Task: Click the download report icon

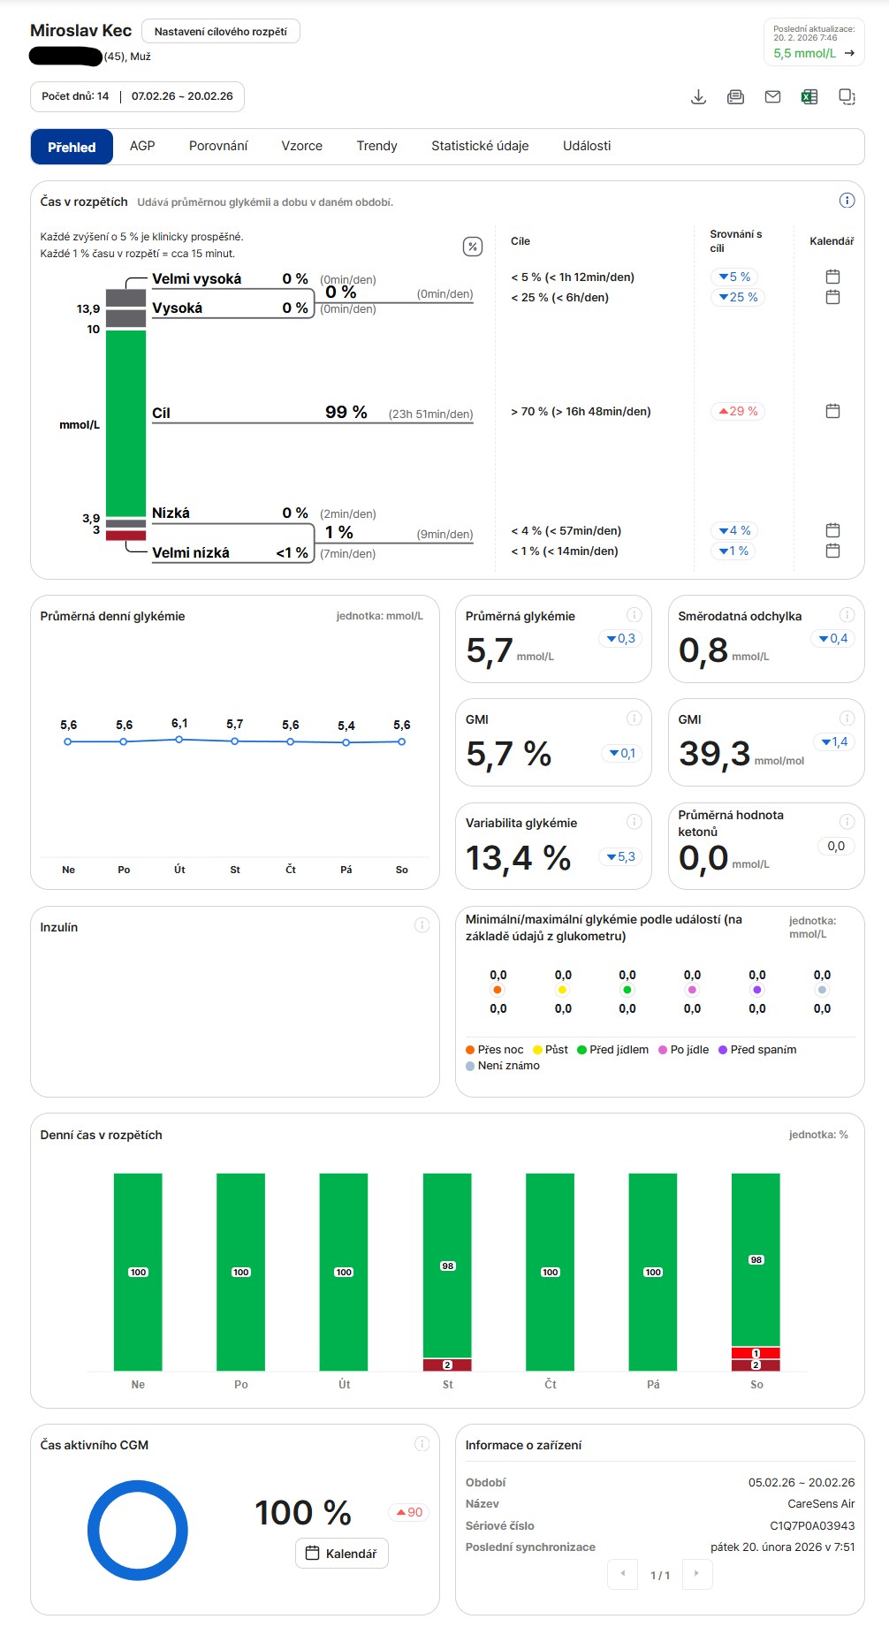Action: click(698, 97)
